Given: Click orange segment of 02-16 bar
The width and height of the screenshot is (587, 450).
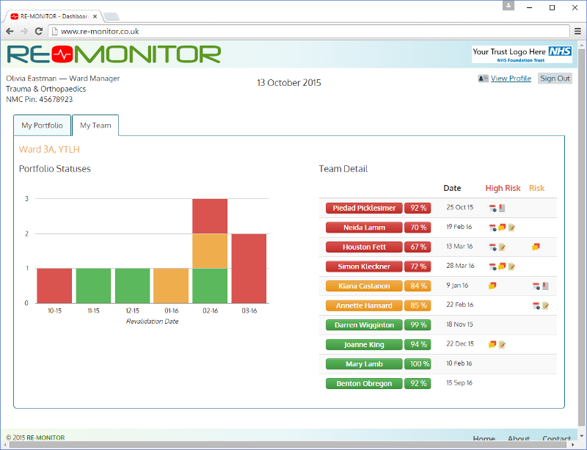Looking at the screenshot, I should (210, 251).
